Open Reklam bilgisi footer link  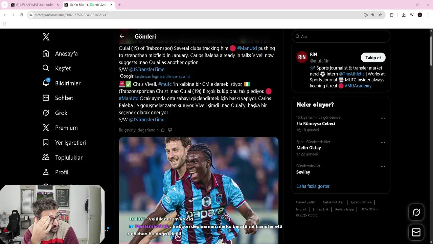pyautogui.click(x=344, y=209)
